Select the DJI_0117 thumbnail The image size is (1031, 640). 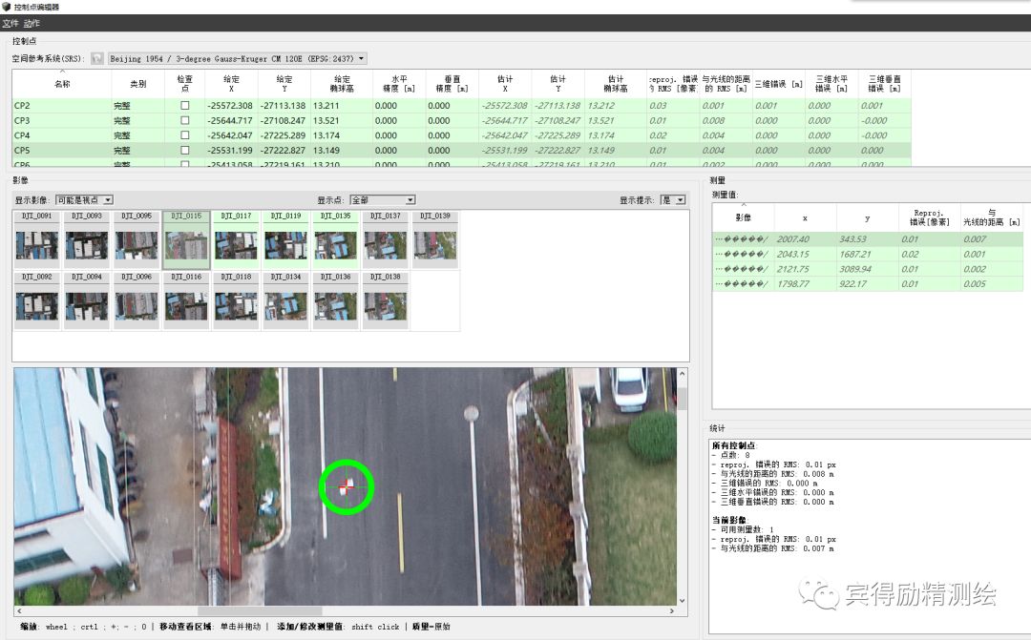point(236,239)
